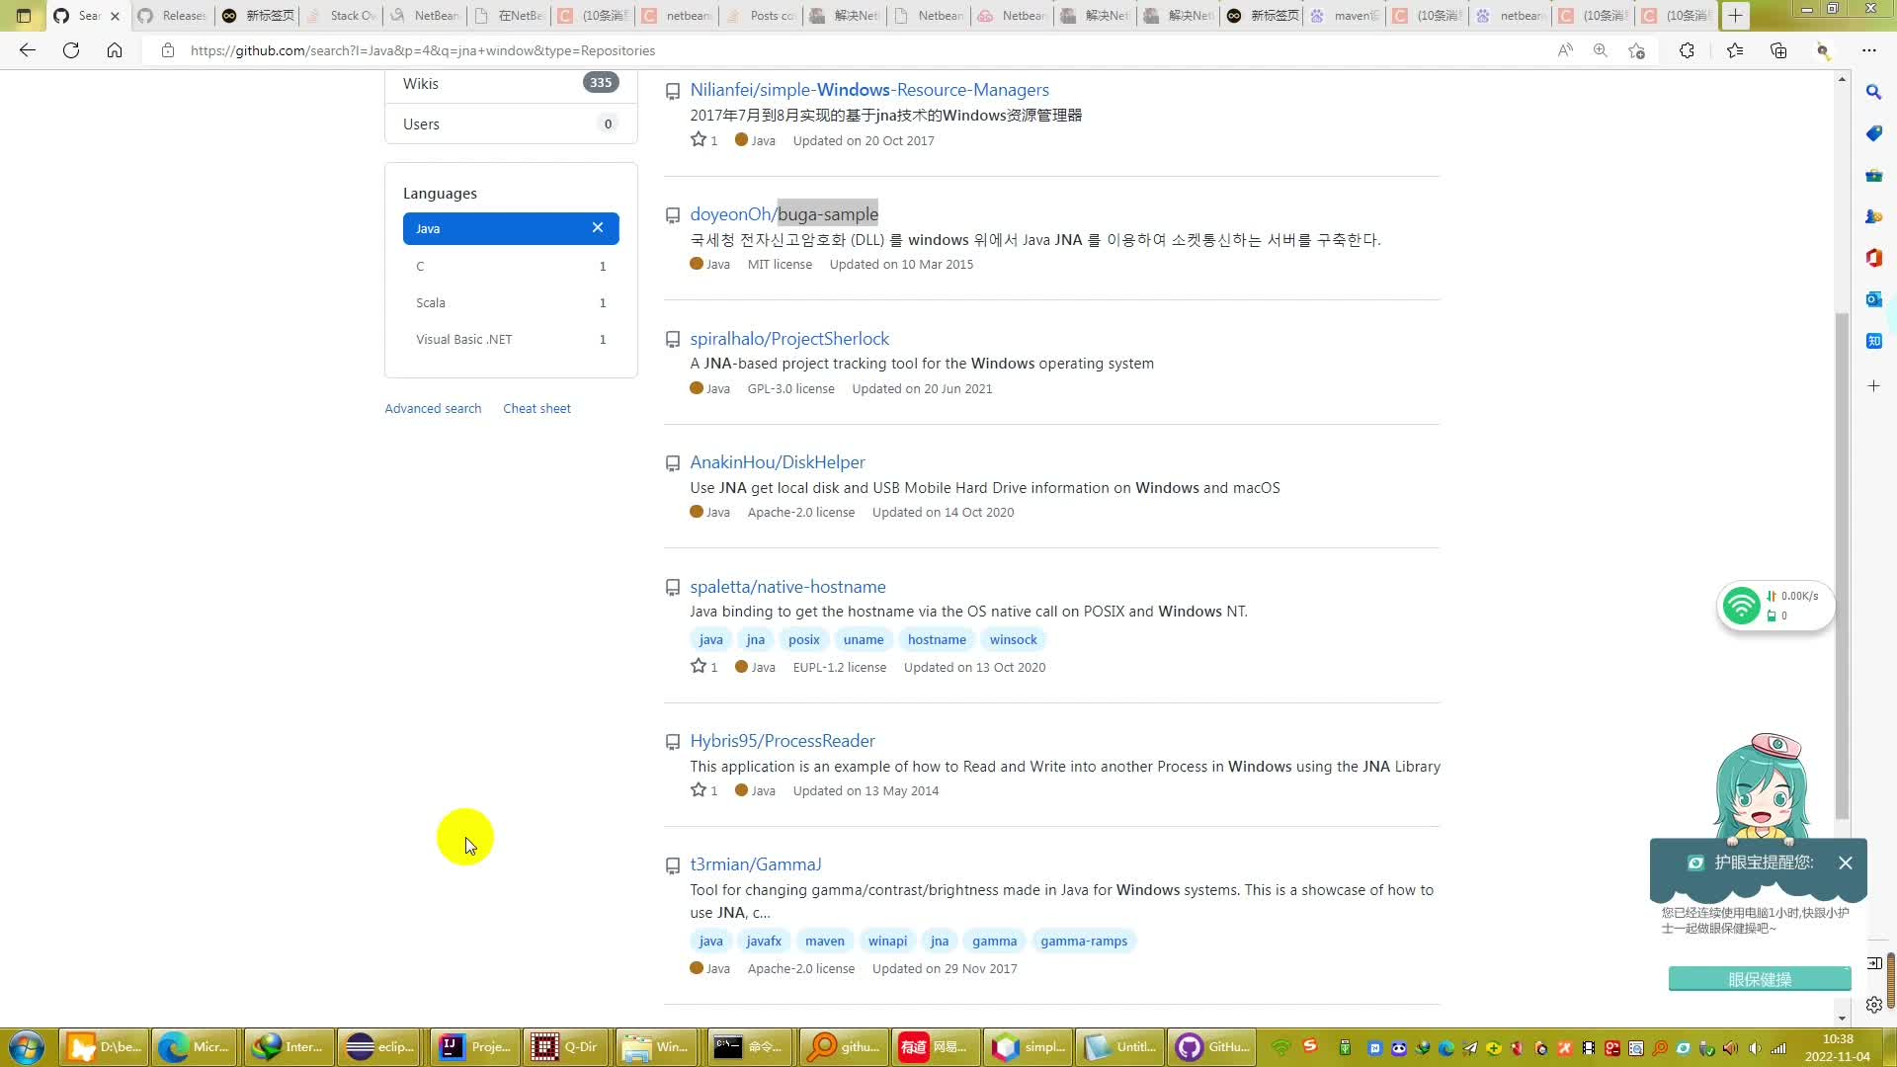
Task: Click the page vertical scrollbar thumb
Action: click(x=1842, y=566)
